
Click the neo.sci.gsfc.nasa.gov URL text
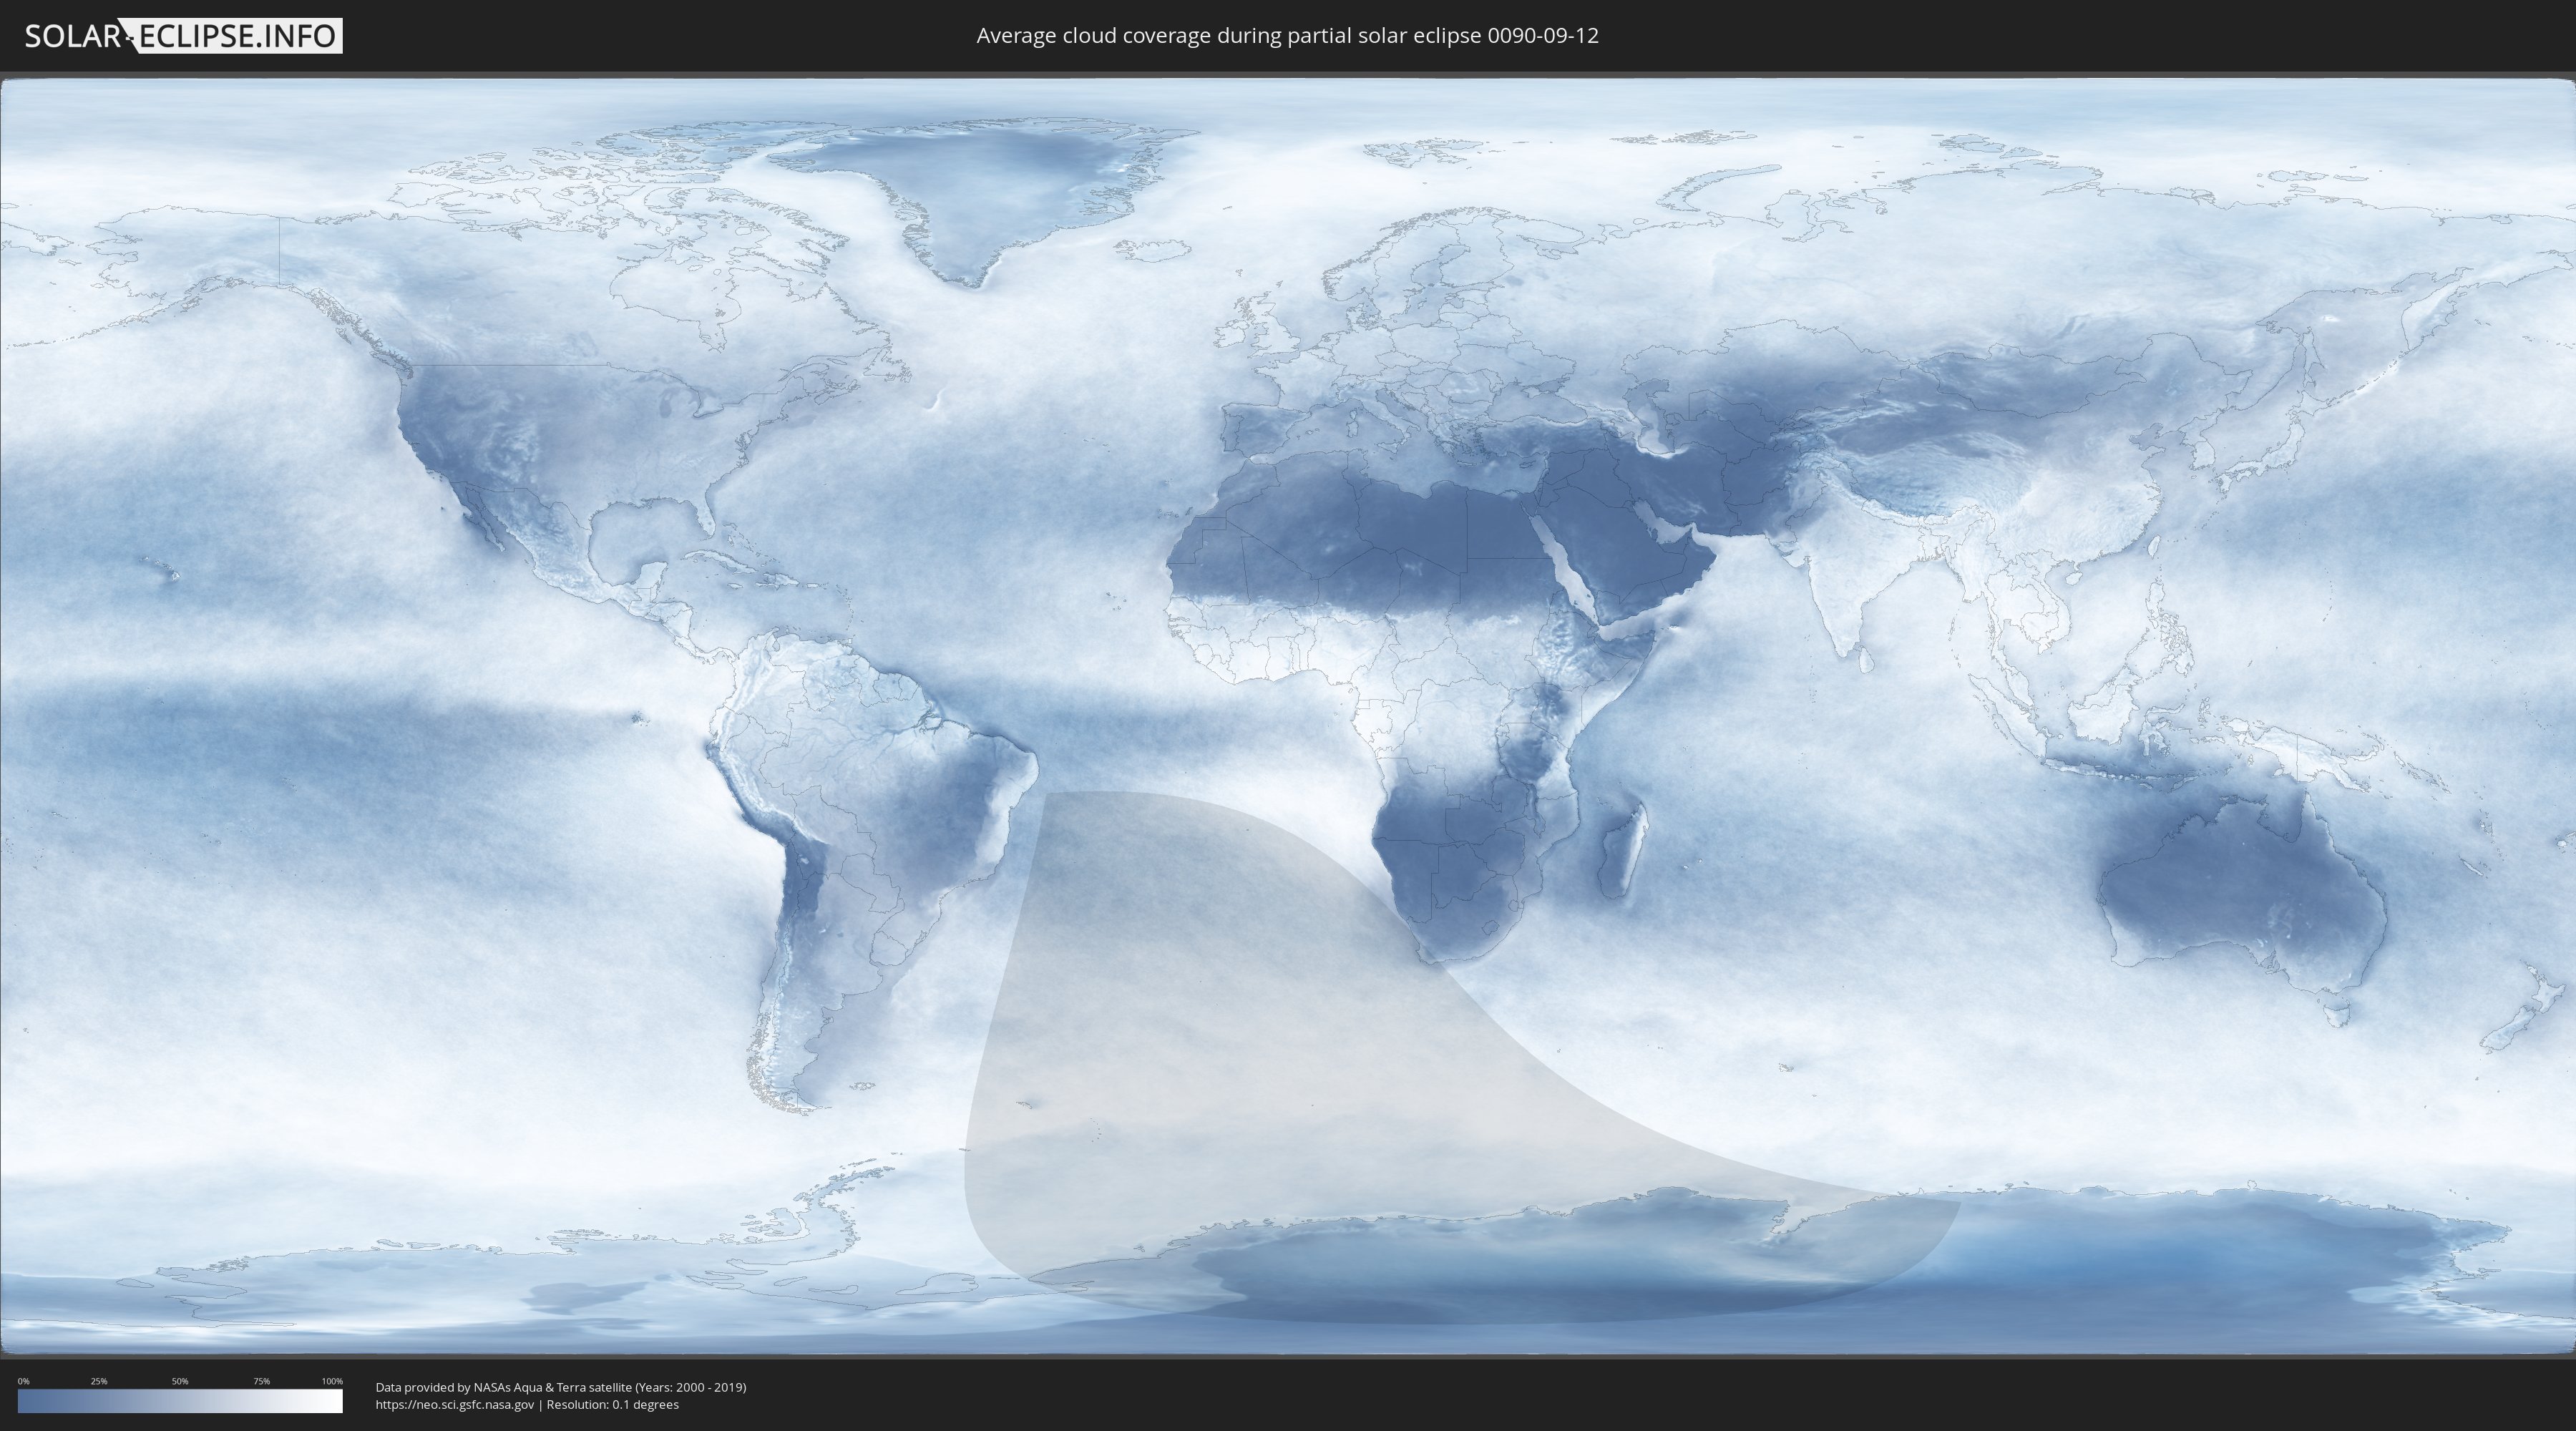[455, 1404]
